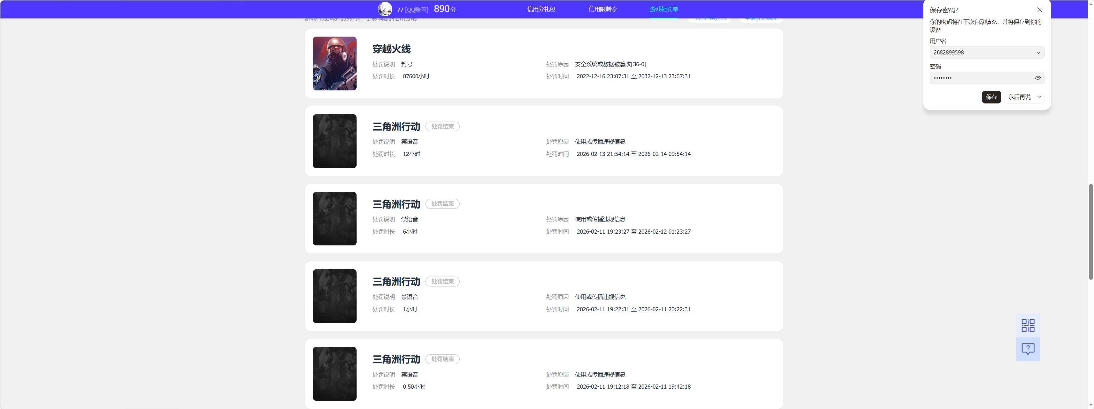Click the 2026-02-11 19:23:27 time range

pos(633,232)
